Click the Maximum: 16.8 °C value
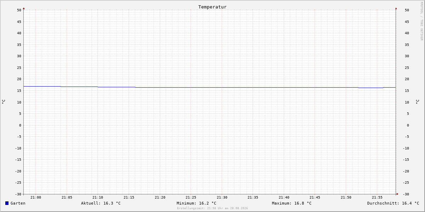 click(x=292, y=203)
